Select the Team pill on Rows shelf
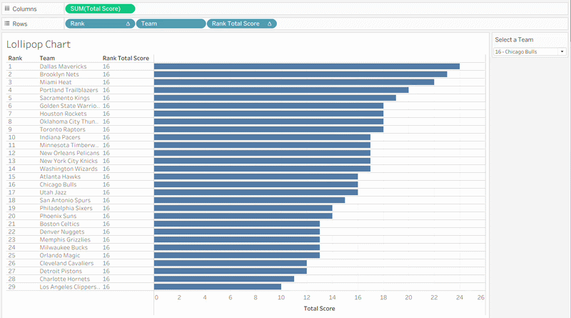The image size is (571, 318). tap(171, 24)
